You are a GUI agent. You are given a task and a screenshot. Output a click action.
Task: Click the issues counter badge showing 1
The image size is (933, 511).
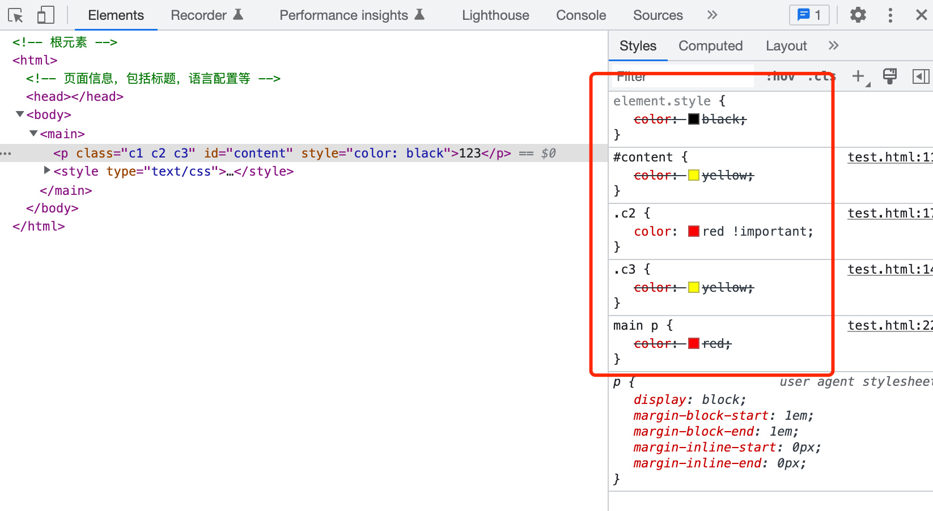point(809,15)
